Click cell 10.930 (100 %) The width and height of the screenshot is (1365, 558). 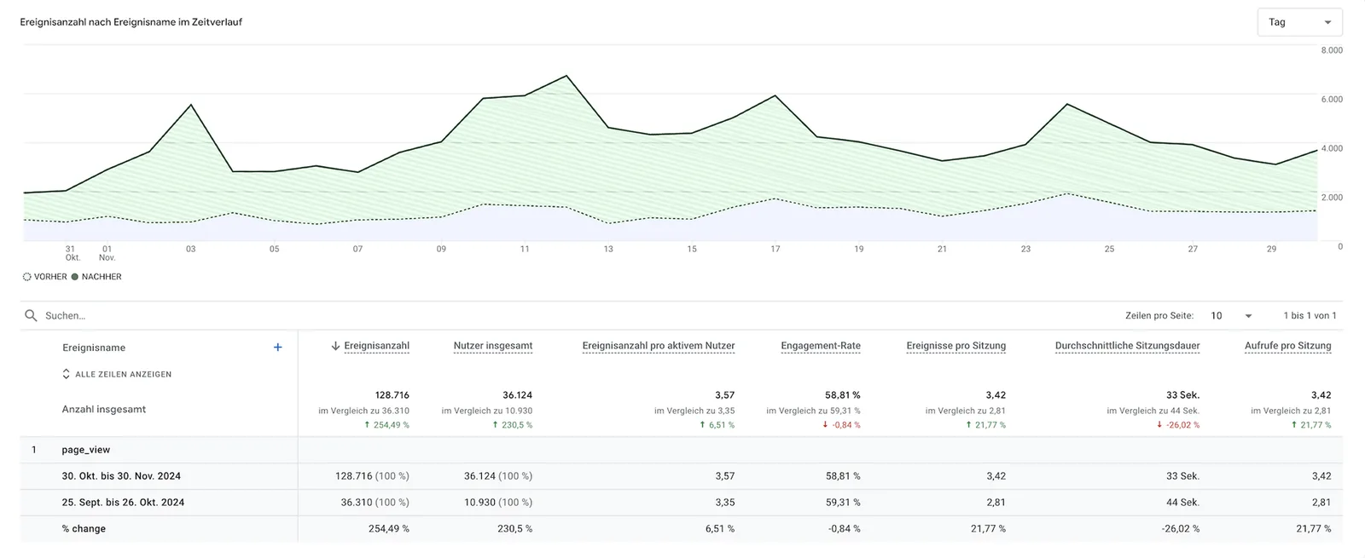tap(498, 503)
